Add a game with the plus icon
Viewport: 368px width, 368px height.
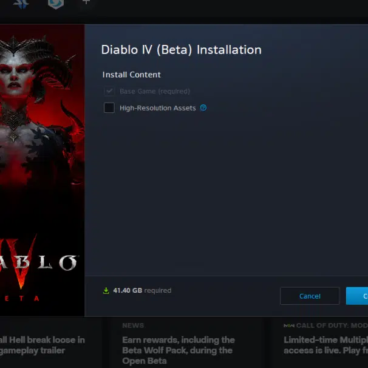point(86,2)
